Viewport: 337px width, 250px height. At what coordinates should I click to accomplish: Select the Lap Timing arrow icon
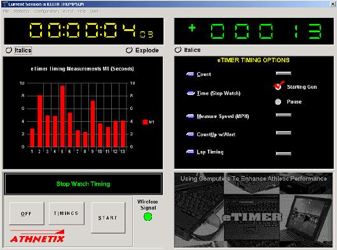[190, 152]
